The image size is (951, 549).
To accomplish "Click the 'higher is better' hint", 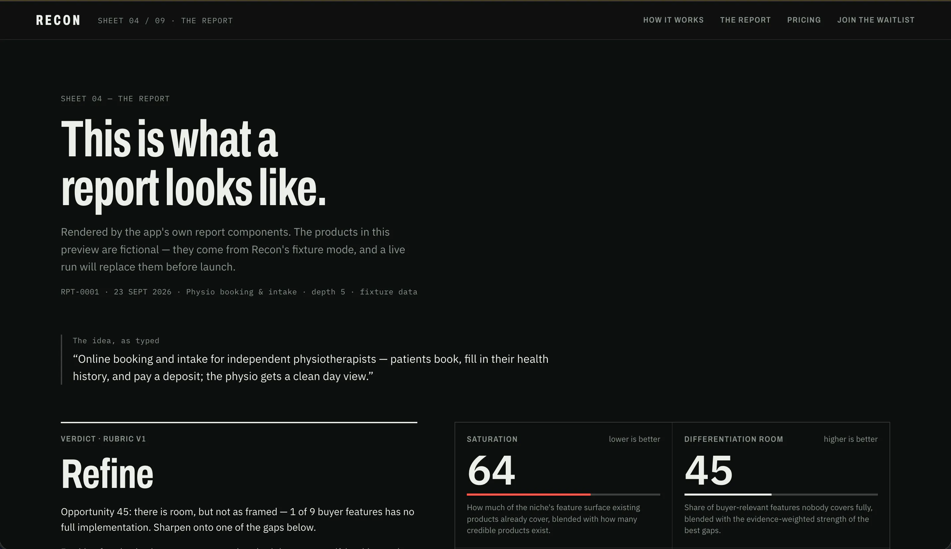I will (x=851, y=439).
